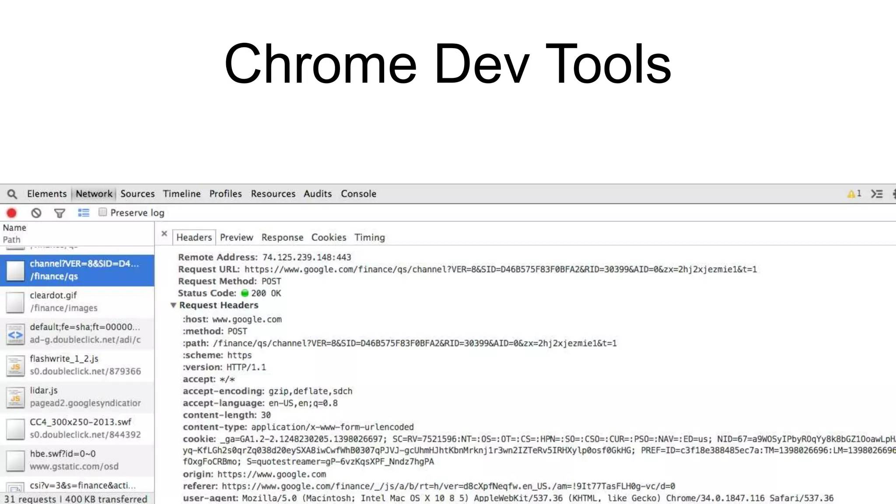The height and width of the screenshot is (504, 896).
Task: Click the file icon of hbe.swf?id=0~0
Action: [x=15, y=461]
